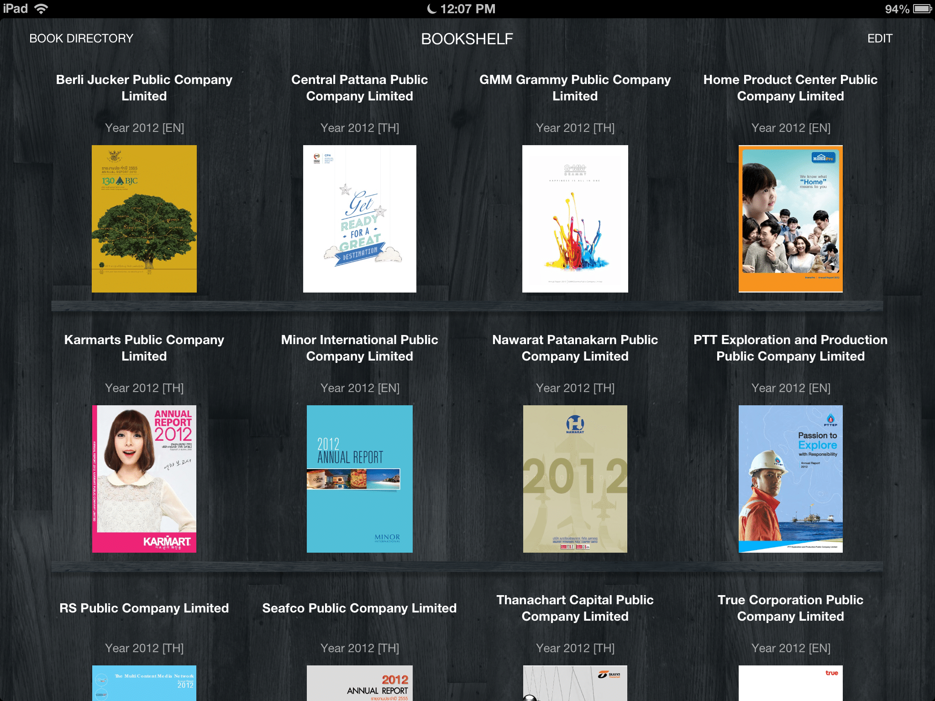Select 'Home Product Center Public Company Limited' title
935x701 pixels.
(x=791, y=88)
